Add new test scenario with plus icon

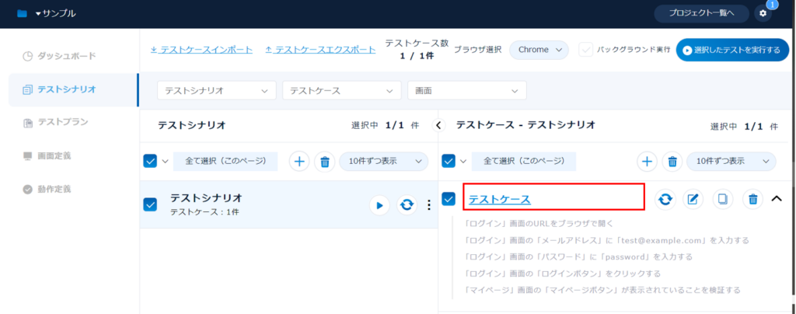point(299,161)
